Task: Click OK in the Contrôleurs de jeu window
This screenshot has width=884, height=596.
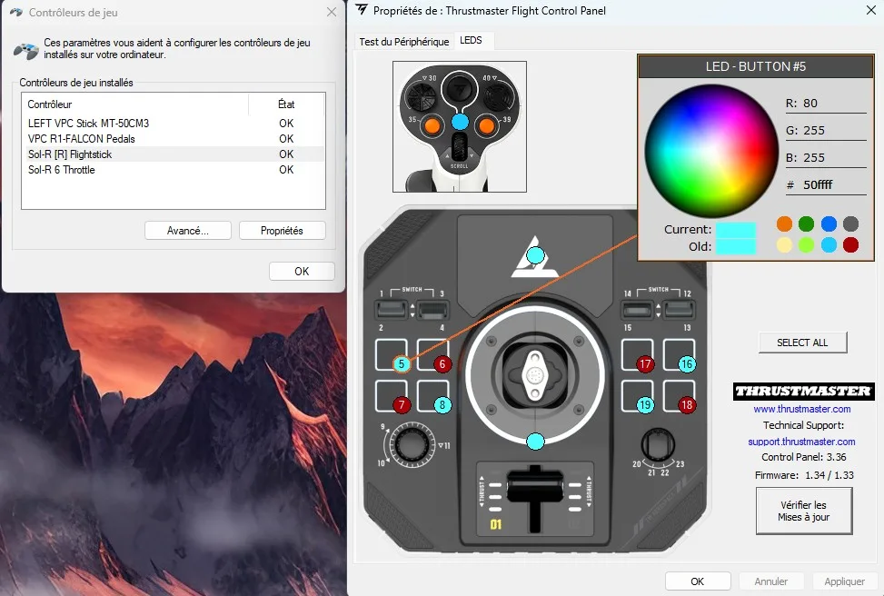Action: tap(302, 272)
